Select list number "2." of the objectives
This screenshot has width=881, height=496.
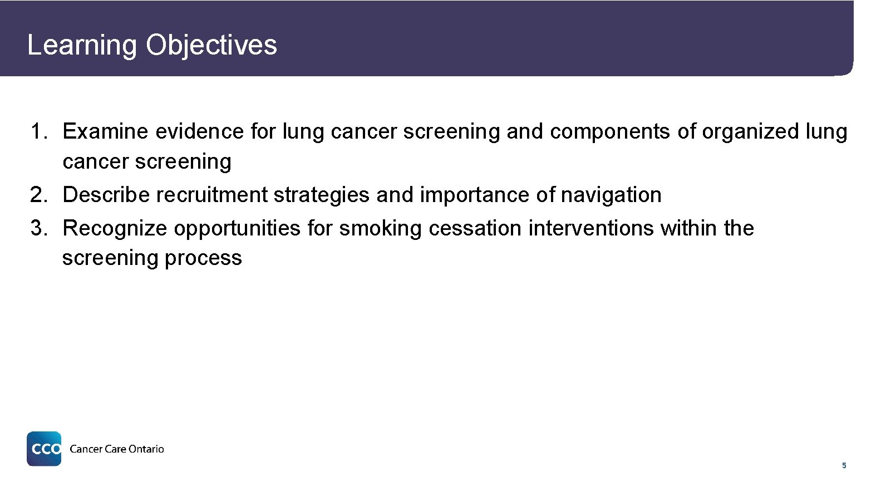(x=39, y=195)
